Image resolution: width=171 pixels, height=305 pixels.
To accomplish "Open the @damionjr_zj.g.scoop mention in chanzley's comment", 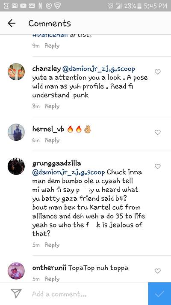I will click(x=98, y=69).
